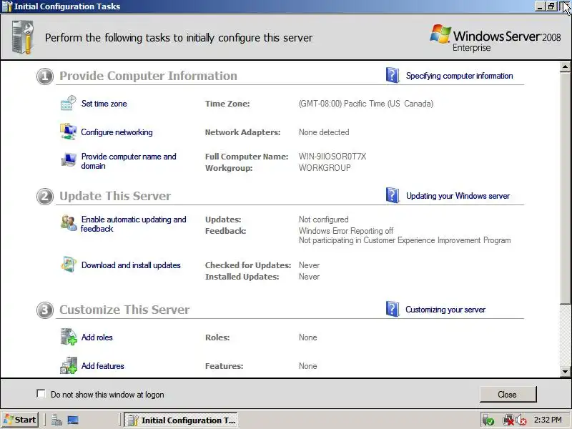Click the Close button

point(508,395)
